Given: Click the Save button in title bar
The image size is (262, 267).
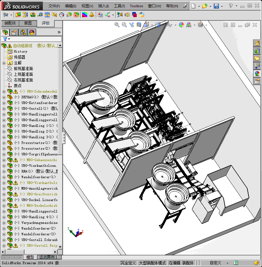Looking at the screenshot, I should pyautogui.click(x=216, y=6).
